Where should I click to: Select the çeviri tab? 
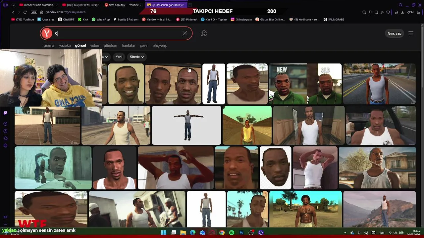coord(144,46)
